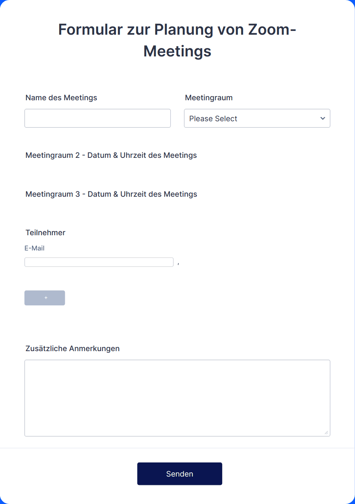Image resolution: width=355 pixels, height=504 pixels.
Task: Click the comma separator beside E-Mail field
Action: coord(178,263)
